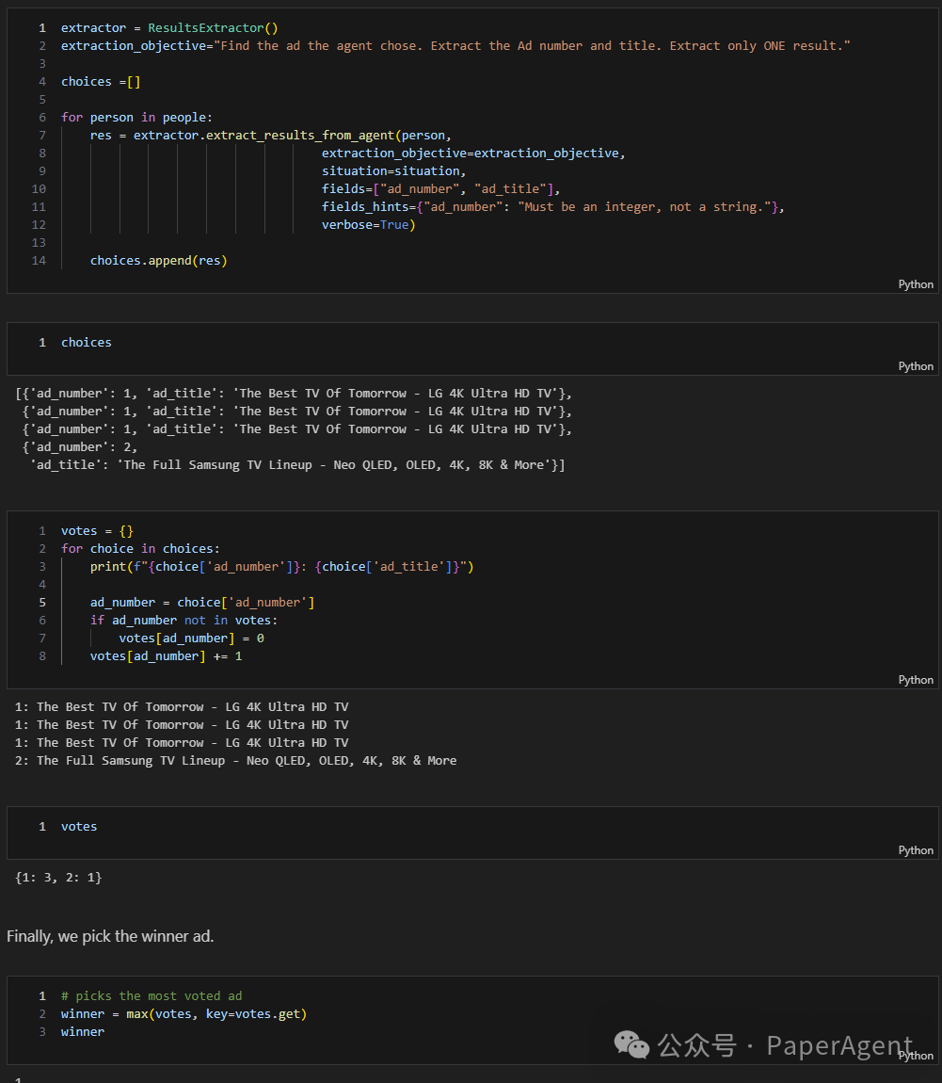This screenshot has width=942, height=1083.
Task: Click the line 'votes = {}'
Action: pyautogui.click(x=97, y=530)
